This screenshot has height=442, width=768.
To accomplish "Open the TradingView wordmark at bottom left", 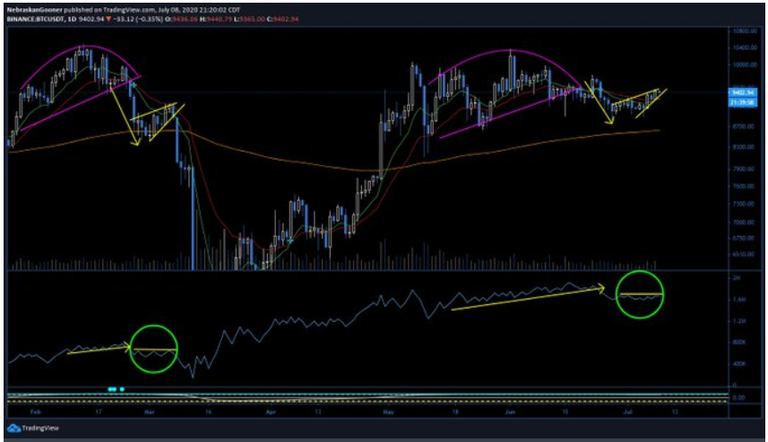I will click(x=40, y=429).
